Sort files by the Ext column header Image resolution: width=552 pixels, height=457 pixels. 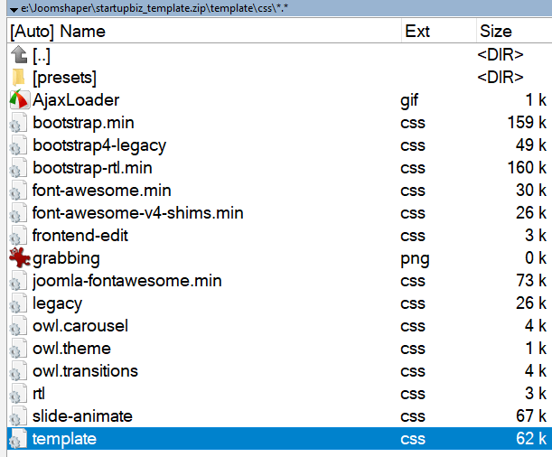tap(417, 32)
